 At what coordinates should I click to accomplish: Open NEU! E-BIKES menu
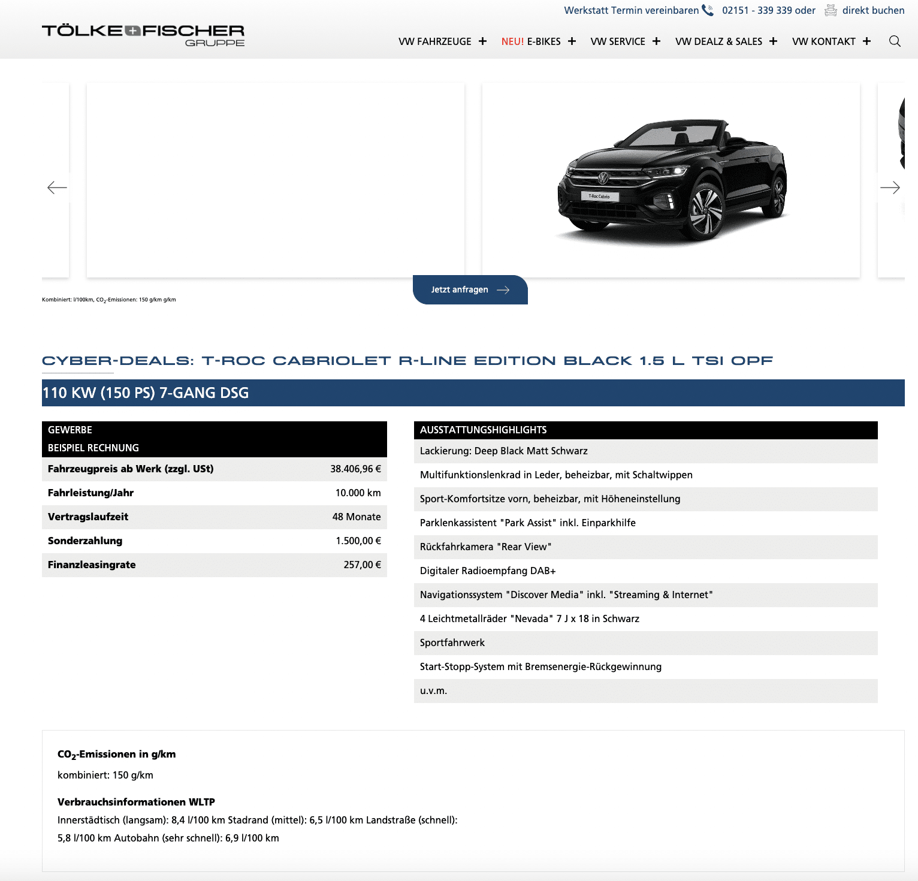[x=531, y=41]
